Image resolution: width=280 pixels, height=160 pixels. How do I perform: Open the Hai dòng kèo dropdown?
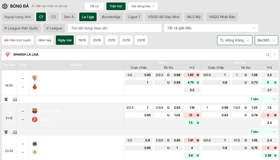coord(143,6)
